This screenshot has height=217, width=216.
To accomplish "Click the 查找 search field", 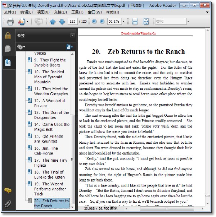I will 171,22.
